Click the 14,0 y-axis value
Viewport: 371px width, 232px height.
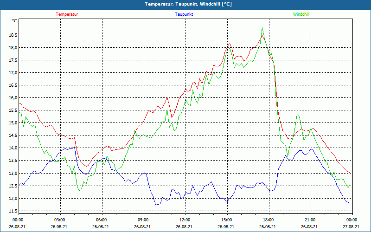[x=13, y=148]
